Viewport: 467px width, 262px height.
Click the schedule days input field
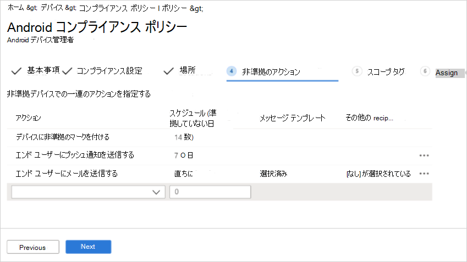(x=210, y=192)
